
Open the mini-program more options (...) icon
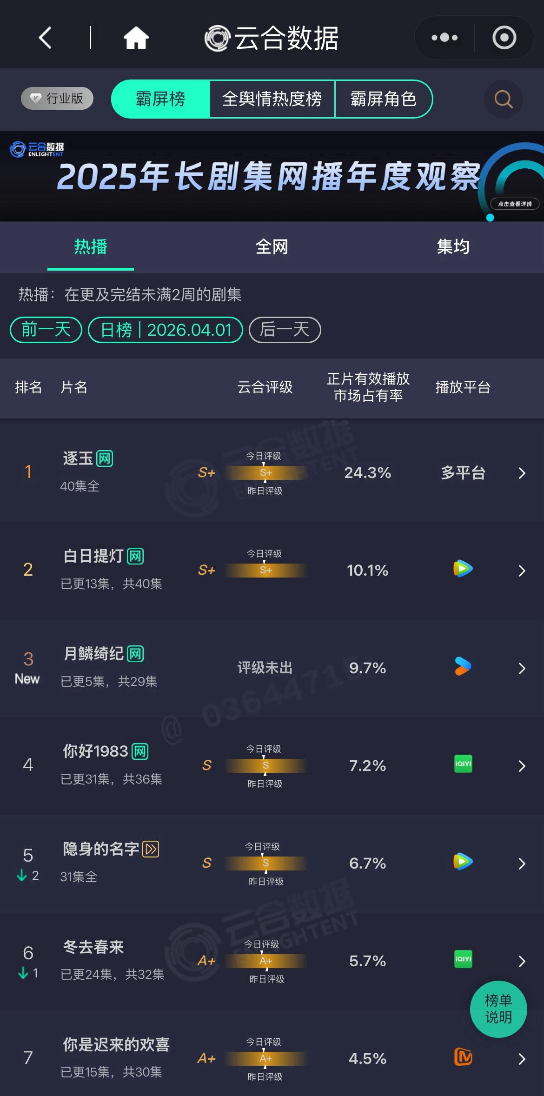tap(443, 37)
